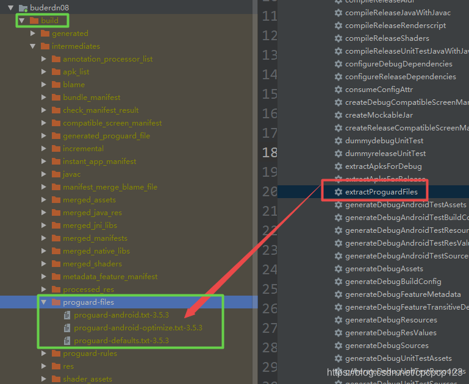Click gear icon of extractApksForDebug
The width and height of the screenshot is (469, 384).
pyautogui.click(x=338, y=166)
